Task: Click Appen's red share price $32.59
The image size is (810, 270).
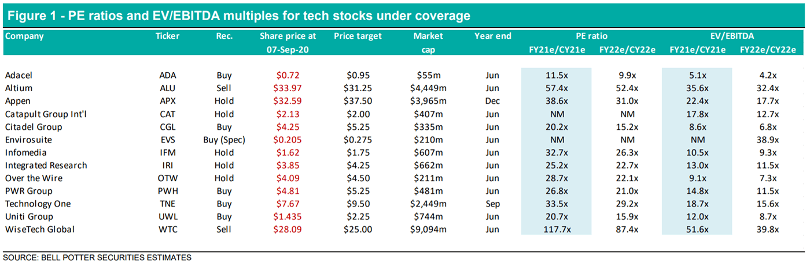Action: coord(288,101)
